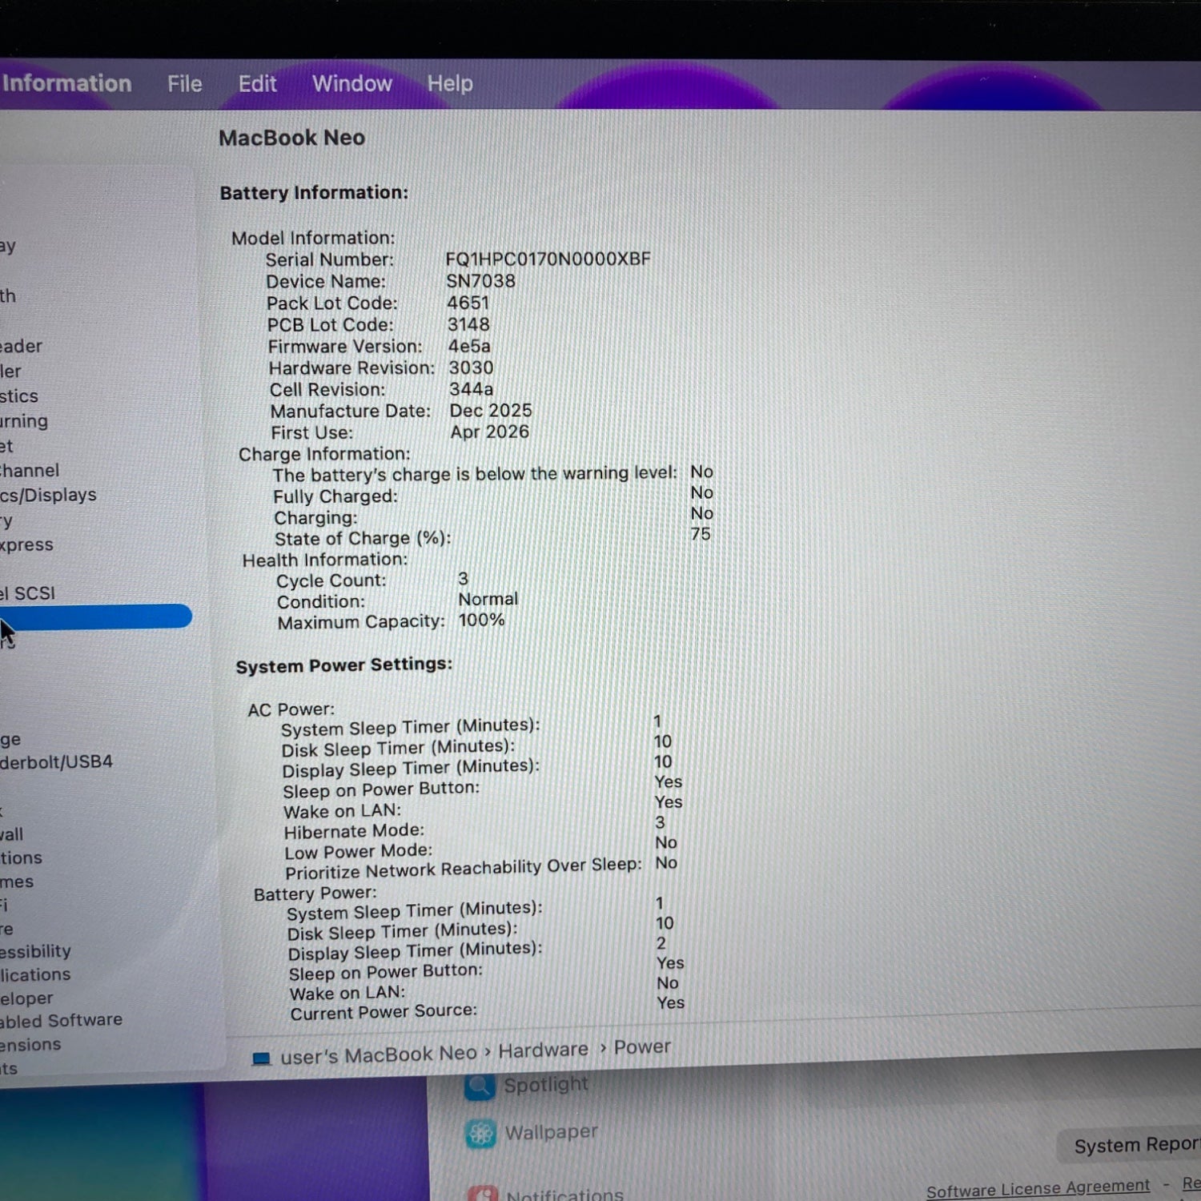Image resolution: width=1201 pixels, height=1201 pixels.
Task: Click the manufacture date "Dec 2025"
Action: pos(491,411)
